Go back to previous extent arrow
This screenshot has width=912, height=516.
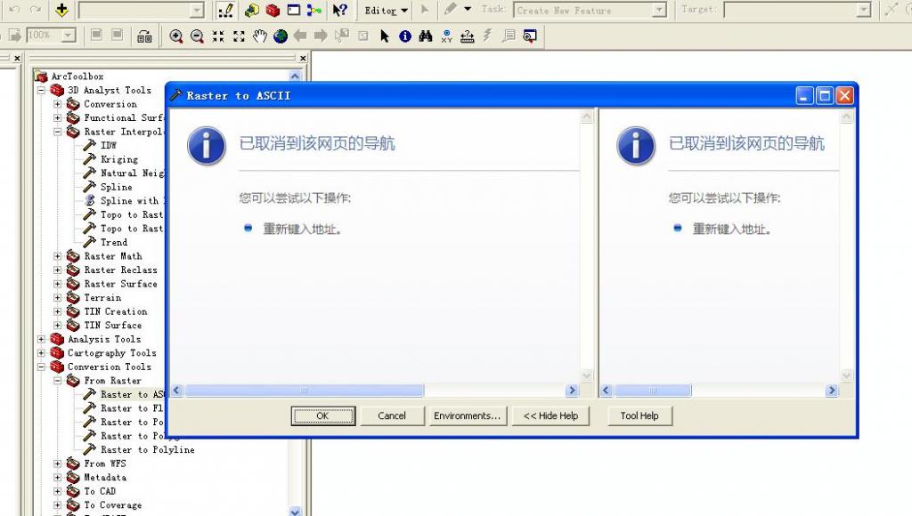(x=300, y=36)
